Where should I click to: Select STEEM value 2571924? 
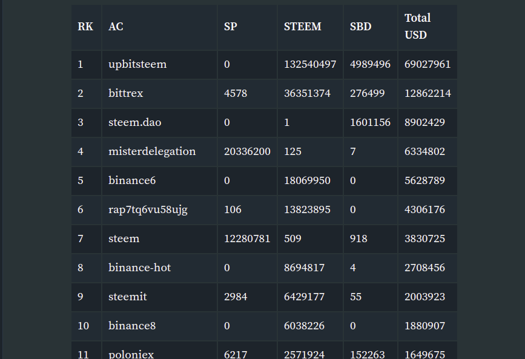click(305, 354)
